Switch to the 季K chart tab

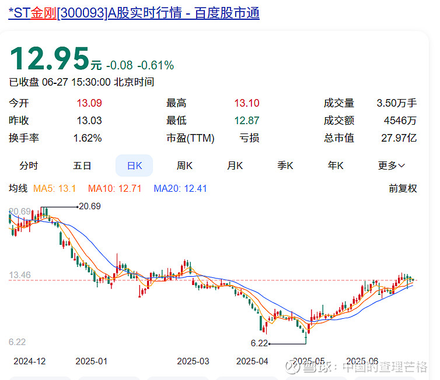(x=285, y=166)
